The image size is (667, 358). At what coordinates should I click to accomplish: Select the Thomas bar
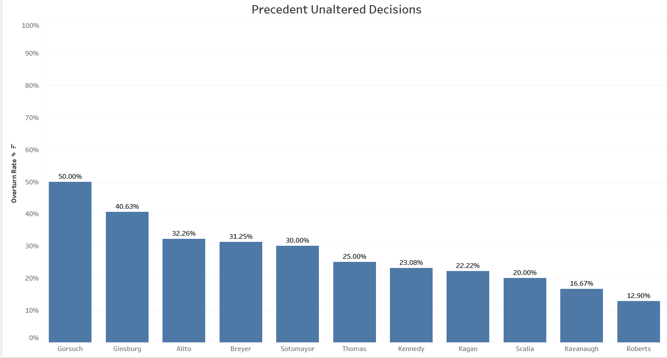tap(355, 302)
